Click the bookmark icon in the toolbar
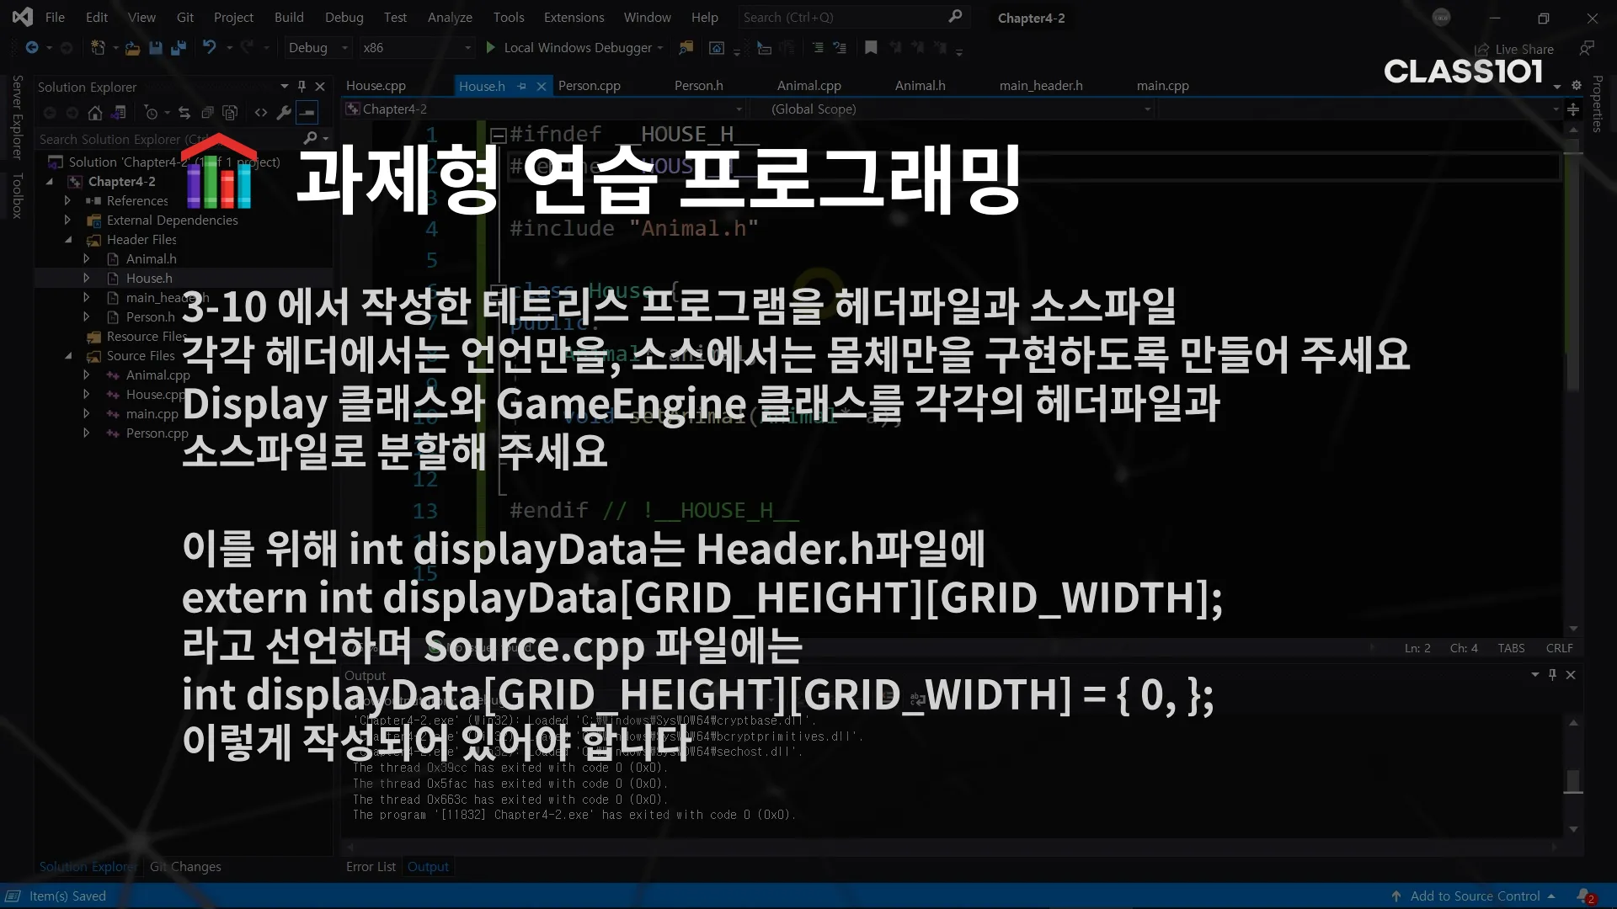Viewport: 1617px width, 909px height. [x=871, y=48]
